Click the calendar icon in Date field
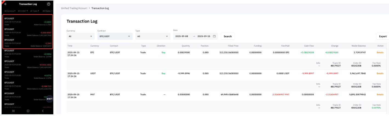389x116 pixels. [214, 36]
